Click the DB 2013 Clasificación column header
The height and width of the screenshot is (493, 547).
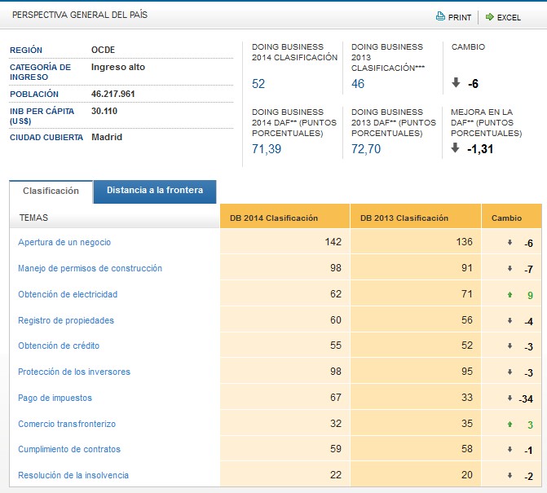coord(404,218)
